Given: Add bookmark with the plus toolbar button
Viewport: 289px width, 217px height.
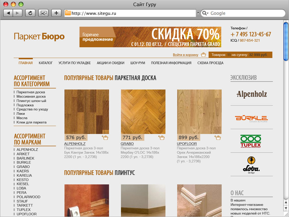Looking at the screenshot, I should click(56, 13).
